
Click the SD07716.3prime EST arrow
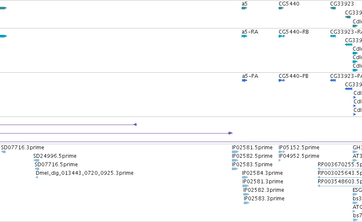(x=3, y=152)
